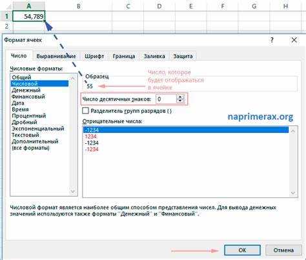Switch to the Защита tab
The width and height of the screenshot is (306, 260).
[183, 56]
